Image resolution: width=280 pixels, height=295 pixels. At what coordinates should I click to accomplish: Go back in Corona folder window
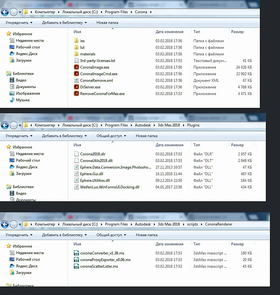coord(5,12)
